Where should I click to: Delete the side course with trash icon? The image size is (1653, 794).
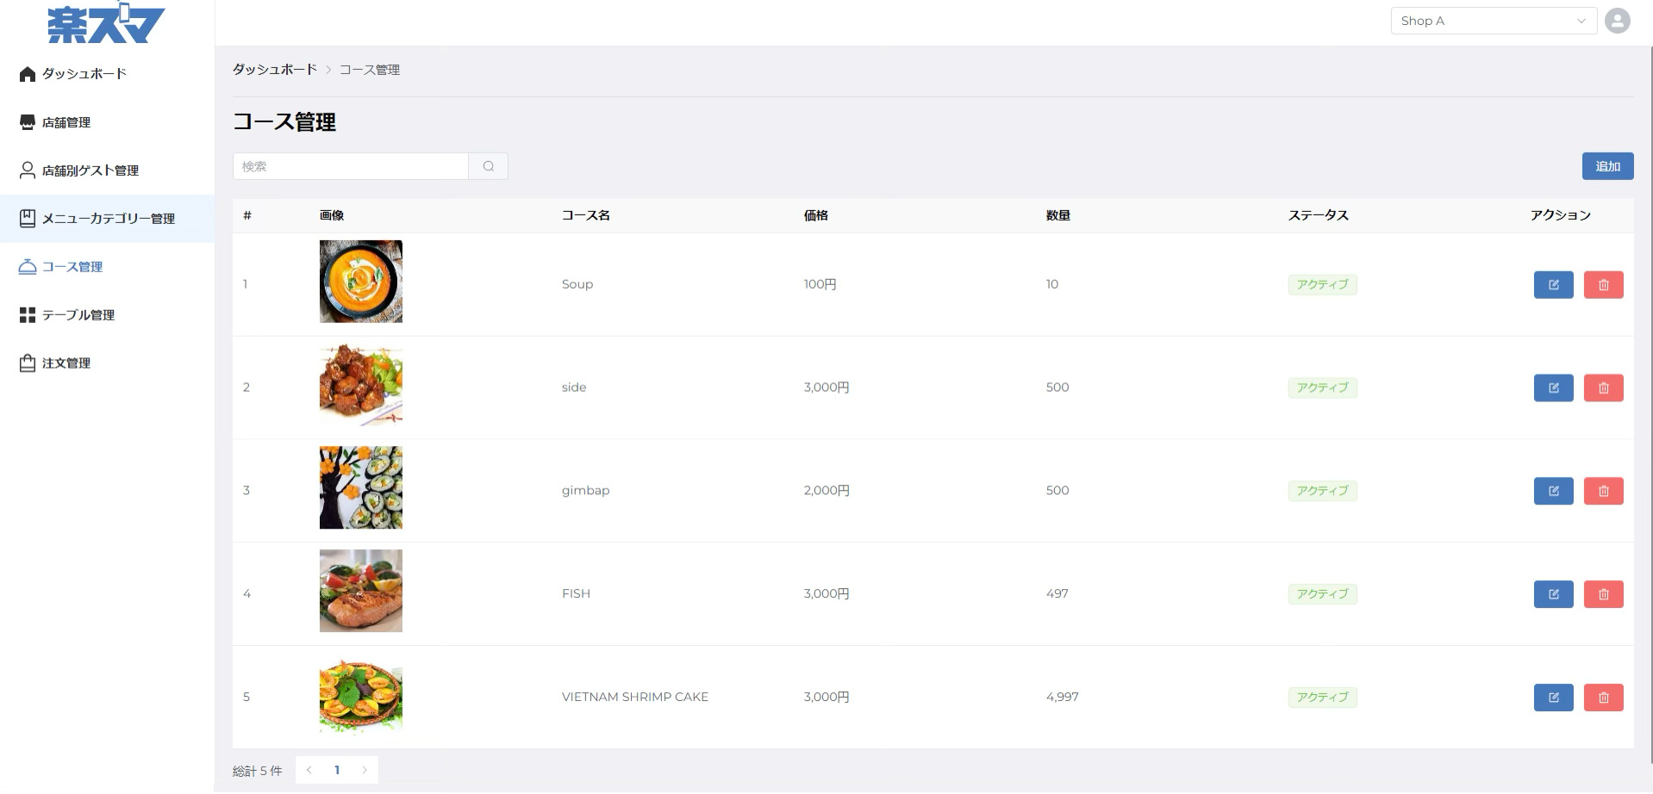coord(1603,388)
